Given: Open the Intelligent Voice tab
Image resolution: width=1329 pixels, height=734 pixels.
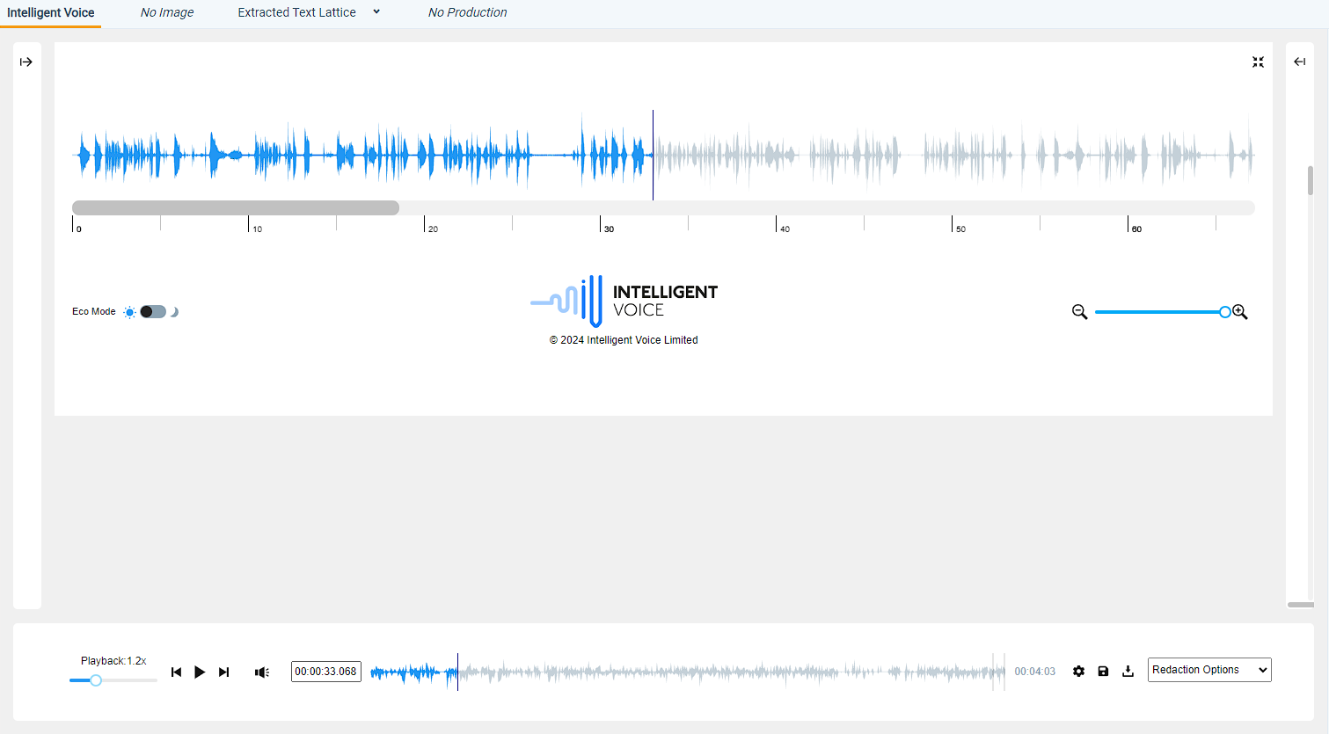Looking at the screenshot, I should click(50, 12).
